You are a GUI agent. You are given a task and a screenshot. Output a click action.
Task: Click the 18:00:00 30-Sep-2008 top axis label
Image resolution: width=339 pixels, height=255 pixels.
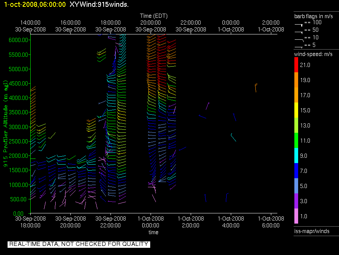[x=110, y=26]
